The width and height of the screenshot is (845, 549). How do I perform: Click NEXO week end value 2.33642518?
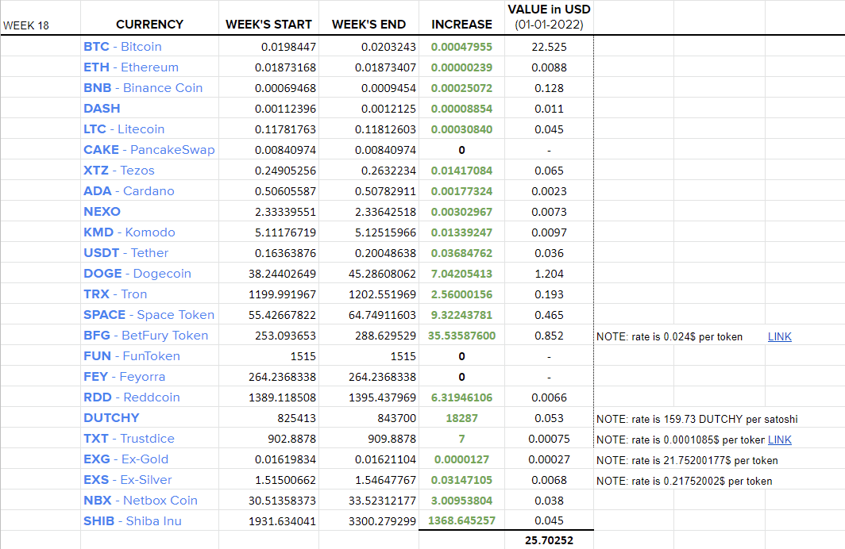[x=385, y=212]
